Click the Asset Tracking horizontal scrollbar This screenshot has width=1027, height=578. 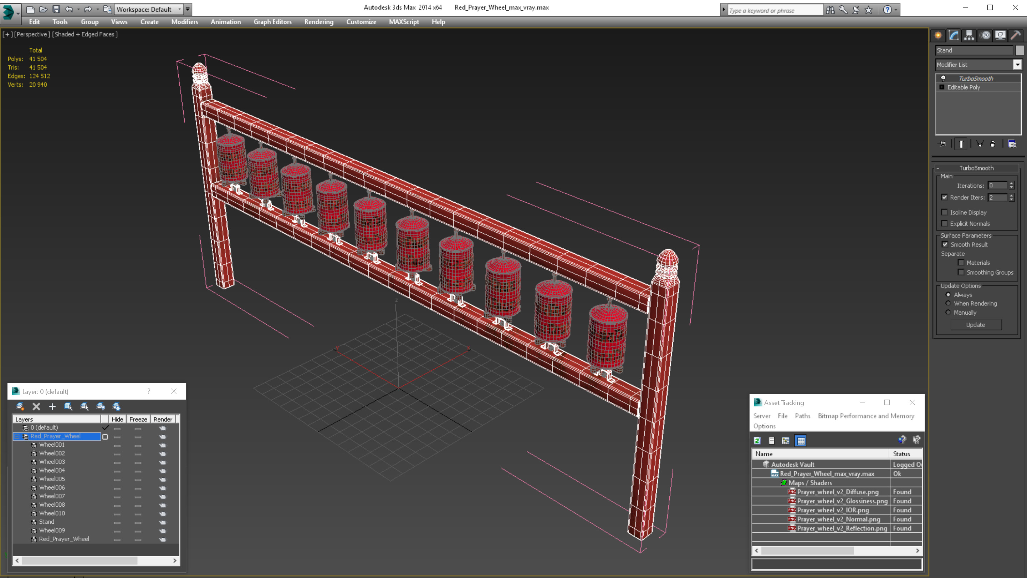pyautogui.click(x=837, y=551)
